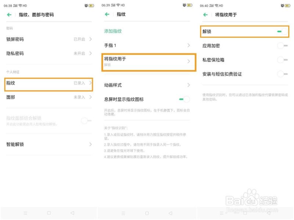
Task: Select 锁屏密码 menu entry
Action: tap(49, 39)
